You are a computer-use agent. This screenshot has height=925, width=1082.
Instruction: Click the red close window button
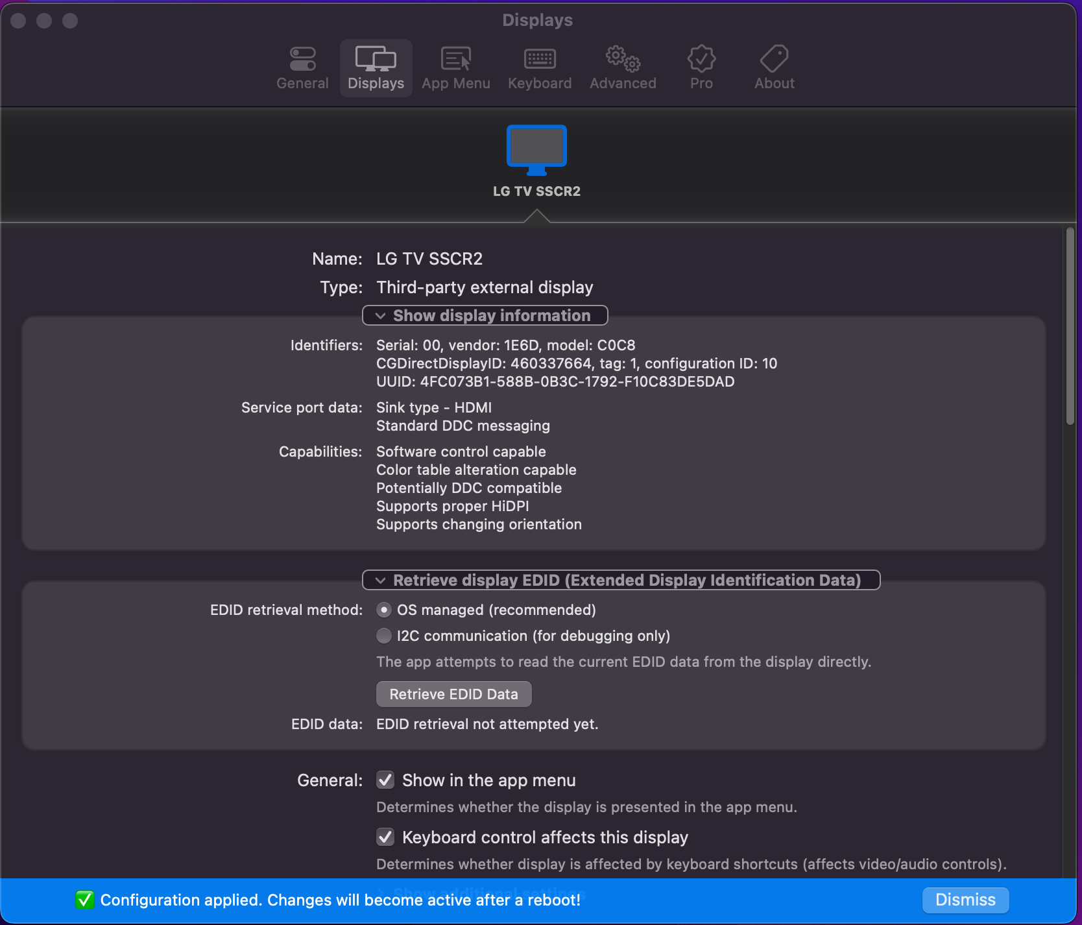click(x=18, y=21)
